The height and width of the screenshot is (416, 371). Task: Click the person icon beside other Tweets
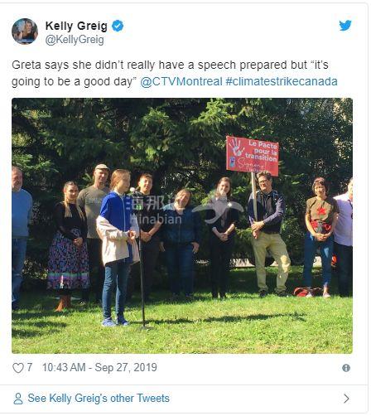coord(18,399)
